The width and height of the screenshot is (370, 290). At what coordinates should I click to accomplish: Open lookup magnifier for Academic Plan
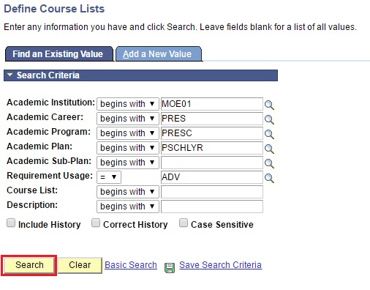point(269,149)
